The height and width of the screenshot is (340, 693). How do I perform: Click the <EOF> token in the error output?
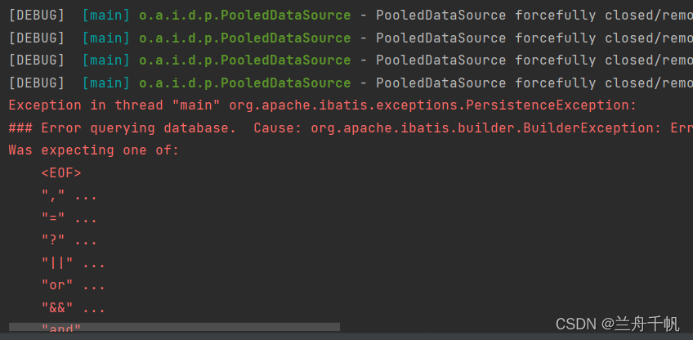[61, 172]
